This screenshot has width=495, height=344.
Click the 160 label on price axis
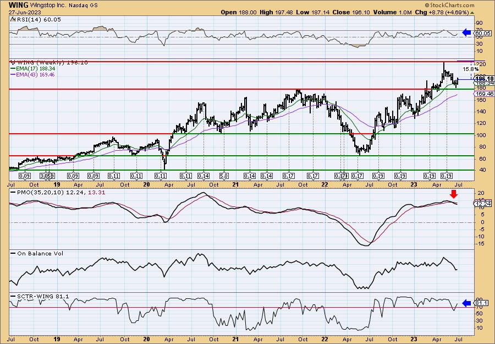coord(481,100)
